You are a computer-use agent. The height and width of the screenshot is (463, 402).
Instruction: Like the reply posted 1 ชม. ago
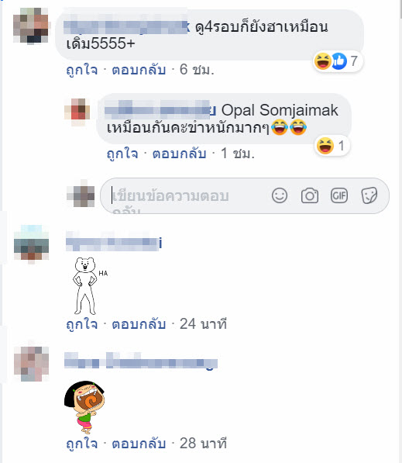[x=122, y=154]
